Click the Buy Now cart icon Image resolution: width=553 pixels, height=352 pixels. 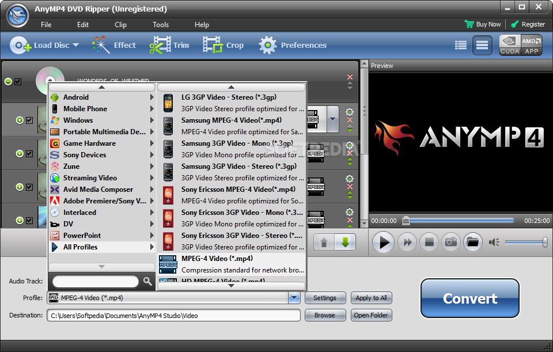point(469,24)
